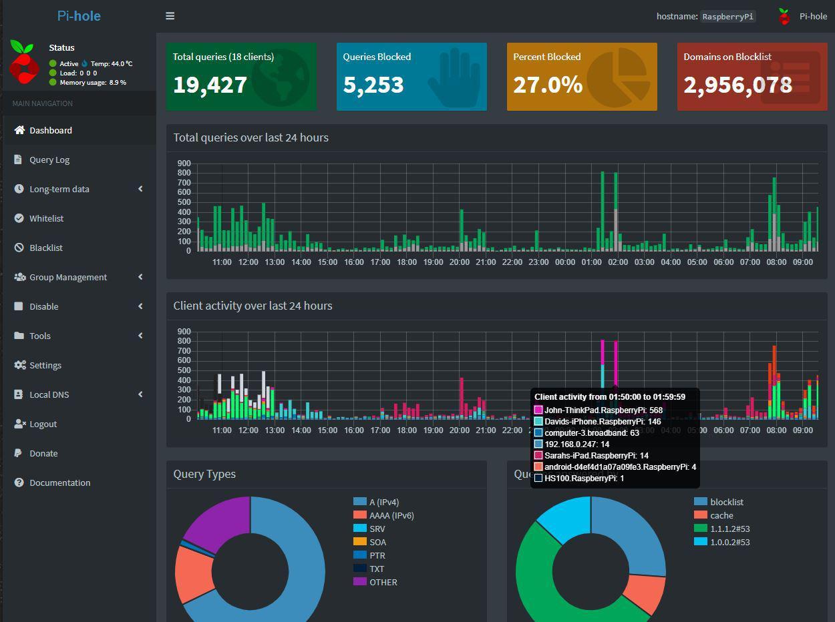Expand the Group Management submenu
The height and width of the screenshot is (622, 835).
tap(140, 277)
